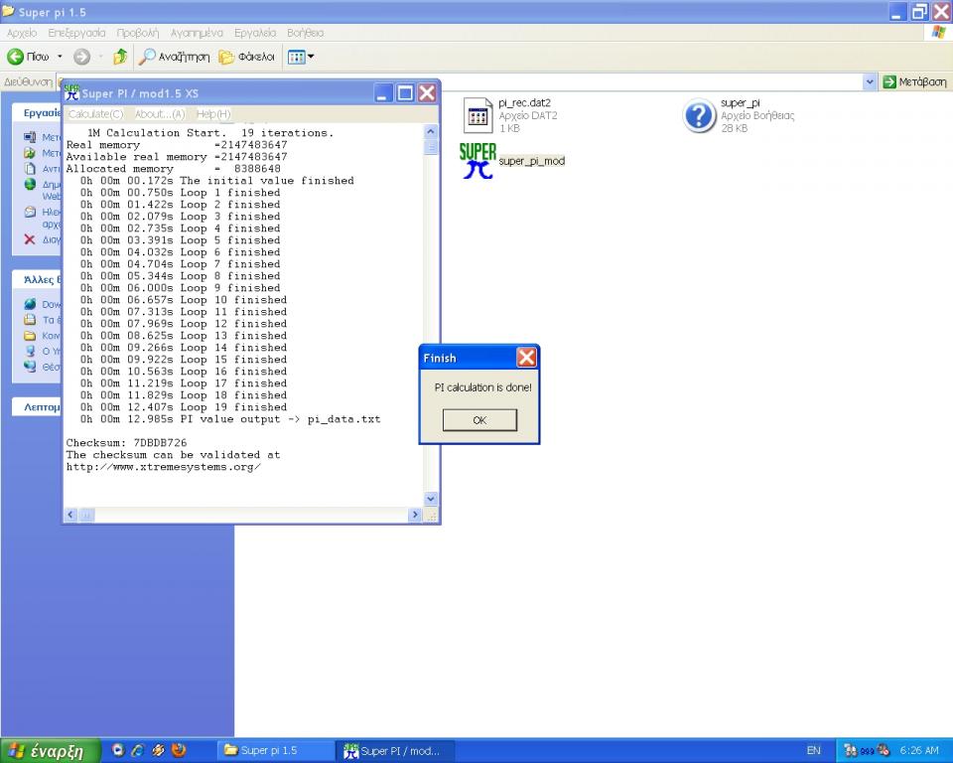This screenshot has height=763, width=953.
Task: Click the Forward navigation arrow icon
Action: (x=81, y=57)
